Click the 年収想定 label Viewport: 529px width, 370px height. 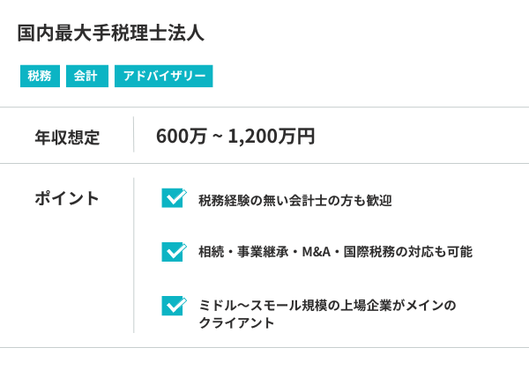(67, 137)
